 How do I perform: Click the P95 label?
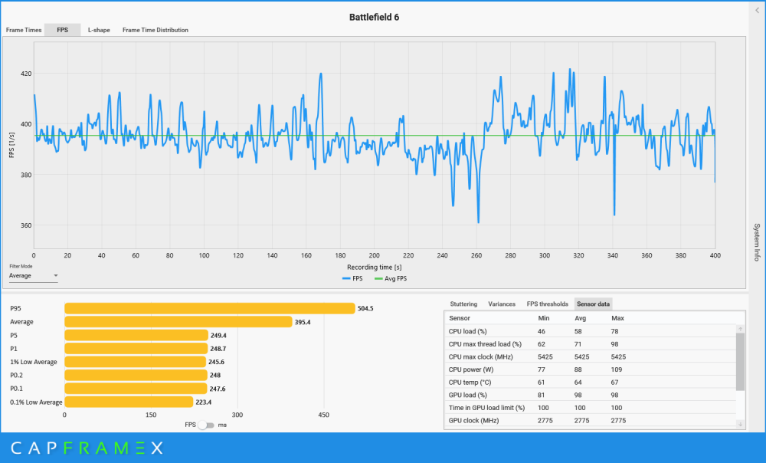point(15,308)
